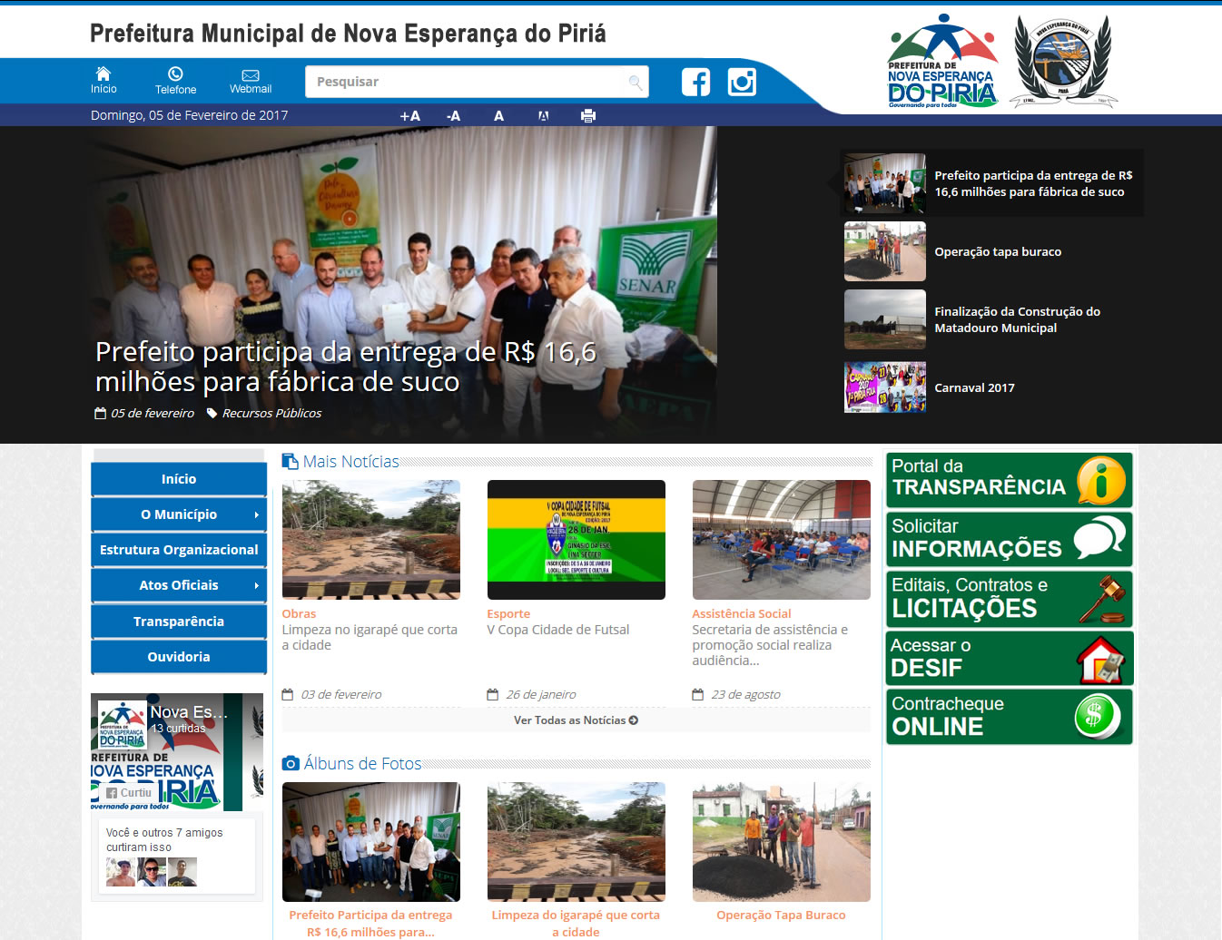Open V Copa Cidade de Futsal title
This screenshot has width=1222, height=940.
[558, 630]
